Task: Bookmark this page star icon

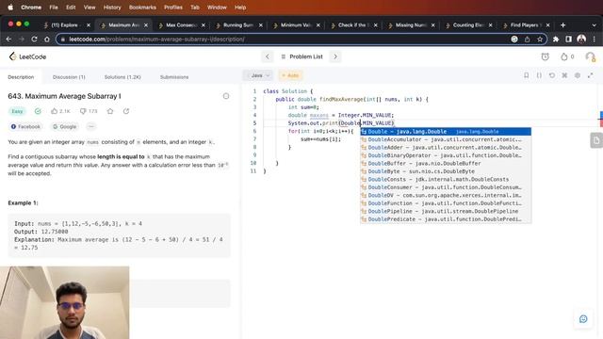Action: click(x=540, y=40)
